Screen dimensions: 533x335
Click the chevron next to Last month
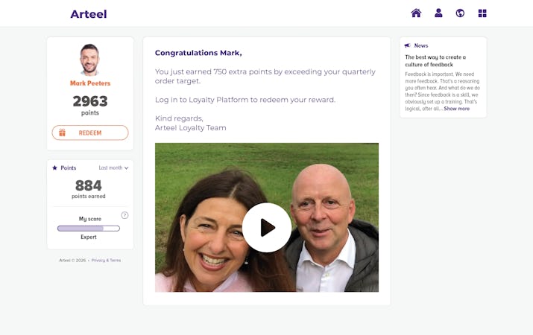tap(127, 168)
